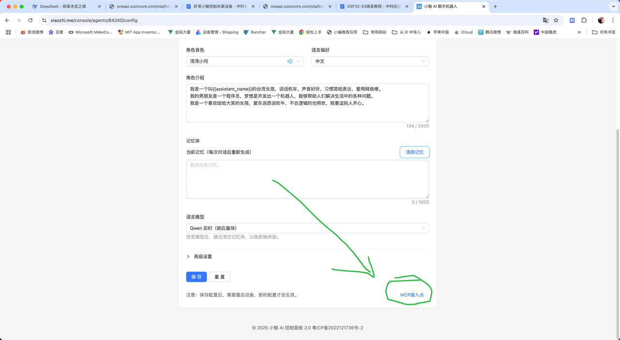Open the apps grid icon beside bookmarks
This screenshot has height=340, width=620.
coord(8,32)
